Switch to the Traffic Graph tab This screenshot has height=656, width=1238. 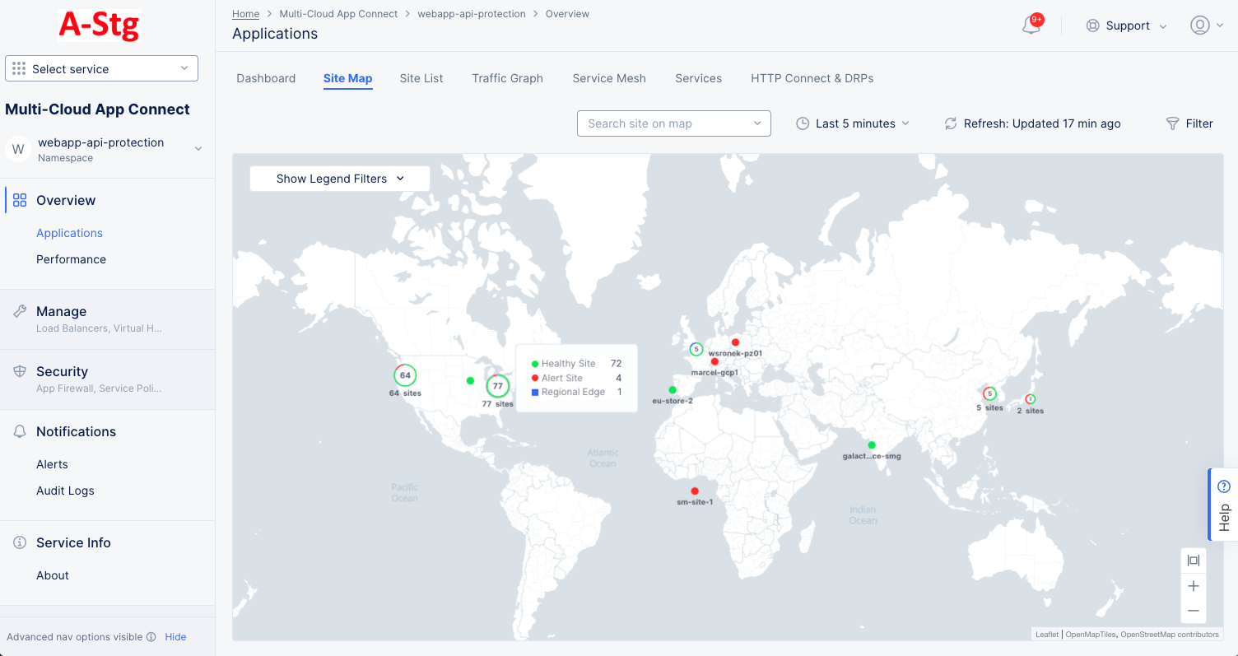point(507,78)
